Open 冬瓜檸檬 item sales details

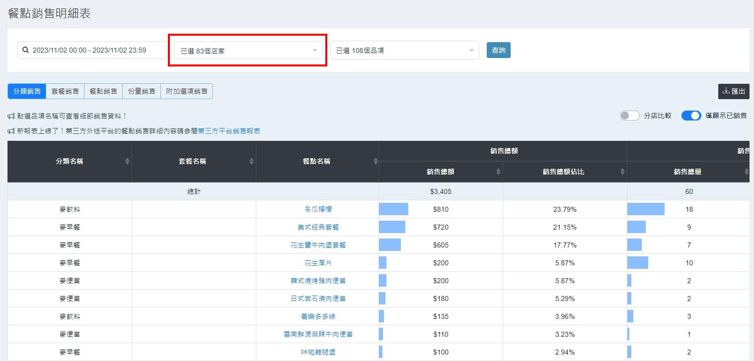[x=318, y=209]
